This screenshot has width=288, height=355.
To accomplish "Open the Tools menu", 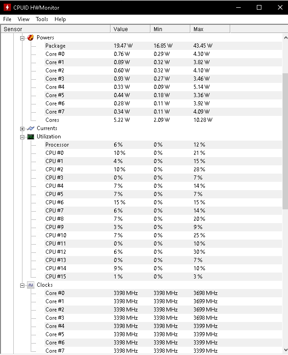I will (x=42, y=19).
